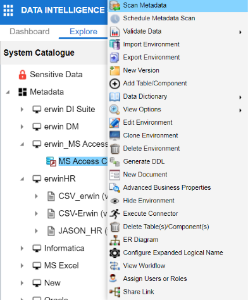Screen dimensions: 248x300
Task: Click the Sensitive Data red lock icon
Action: [22, 75]
